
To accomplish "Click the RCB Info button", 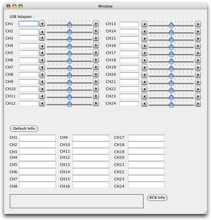I will [157, 197].
